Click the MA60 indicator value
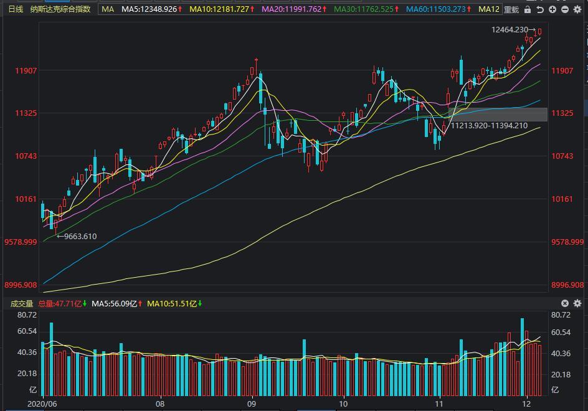Image resolution: width=588 pixels, height=411 pixels. [x=439, y=9]
